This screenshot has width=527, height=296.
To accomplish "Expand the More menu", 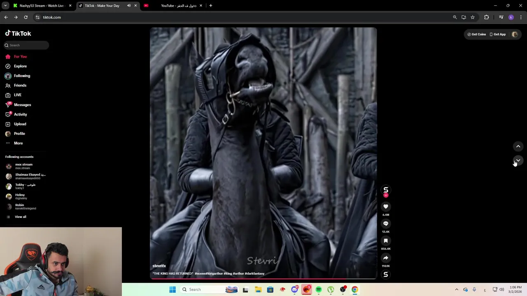I will [14, 143].
